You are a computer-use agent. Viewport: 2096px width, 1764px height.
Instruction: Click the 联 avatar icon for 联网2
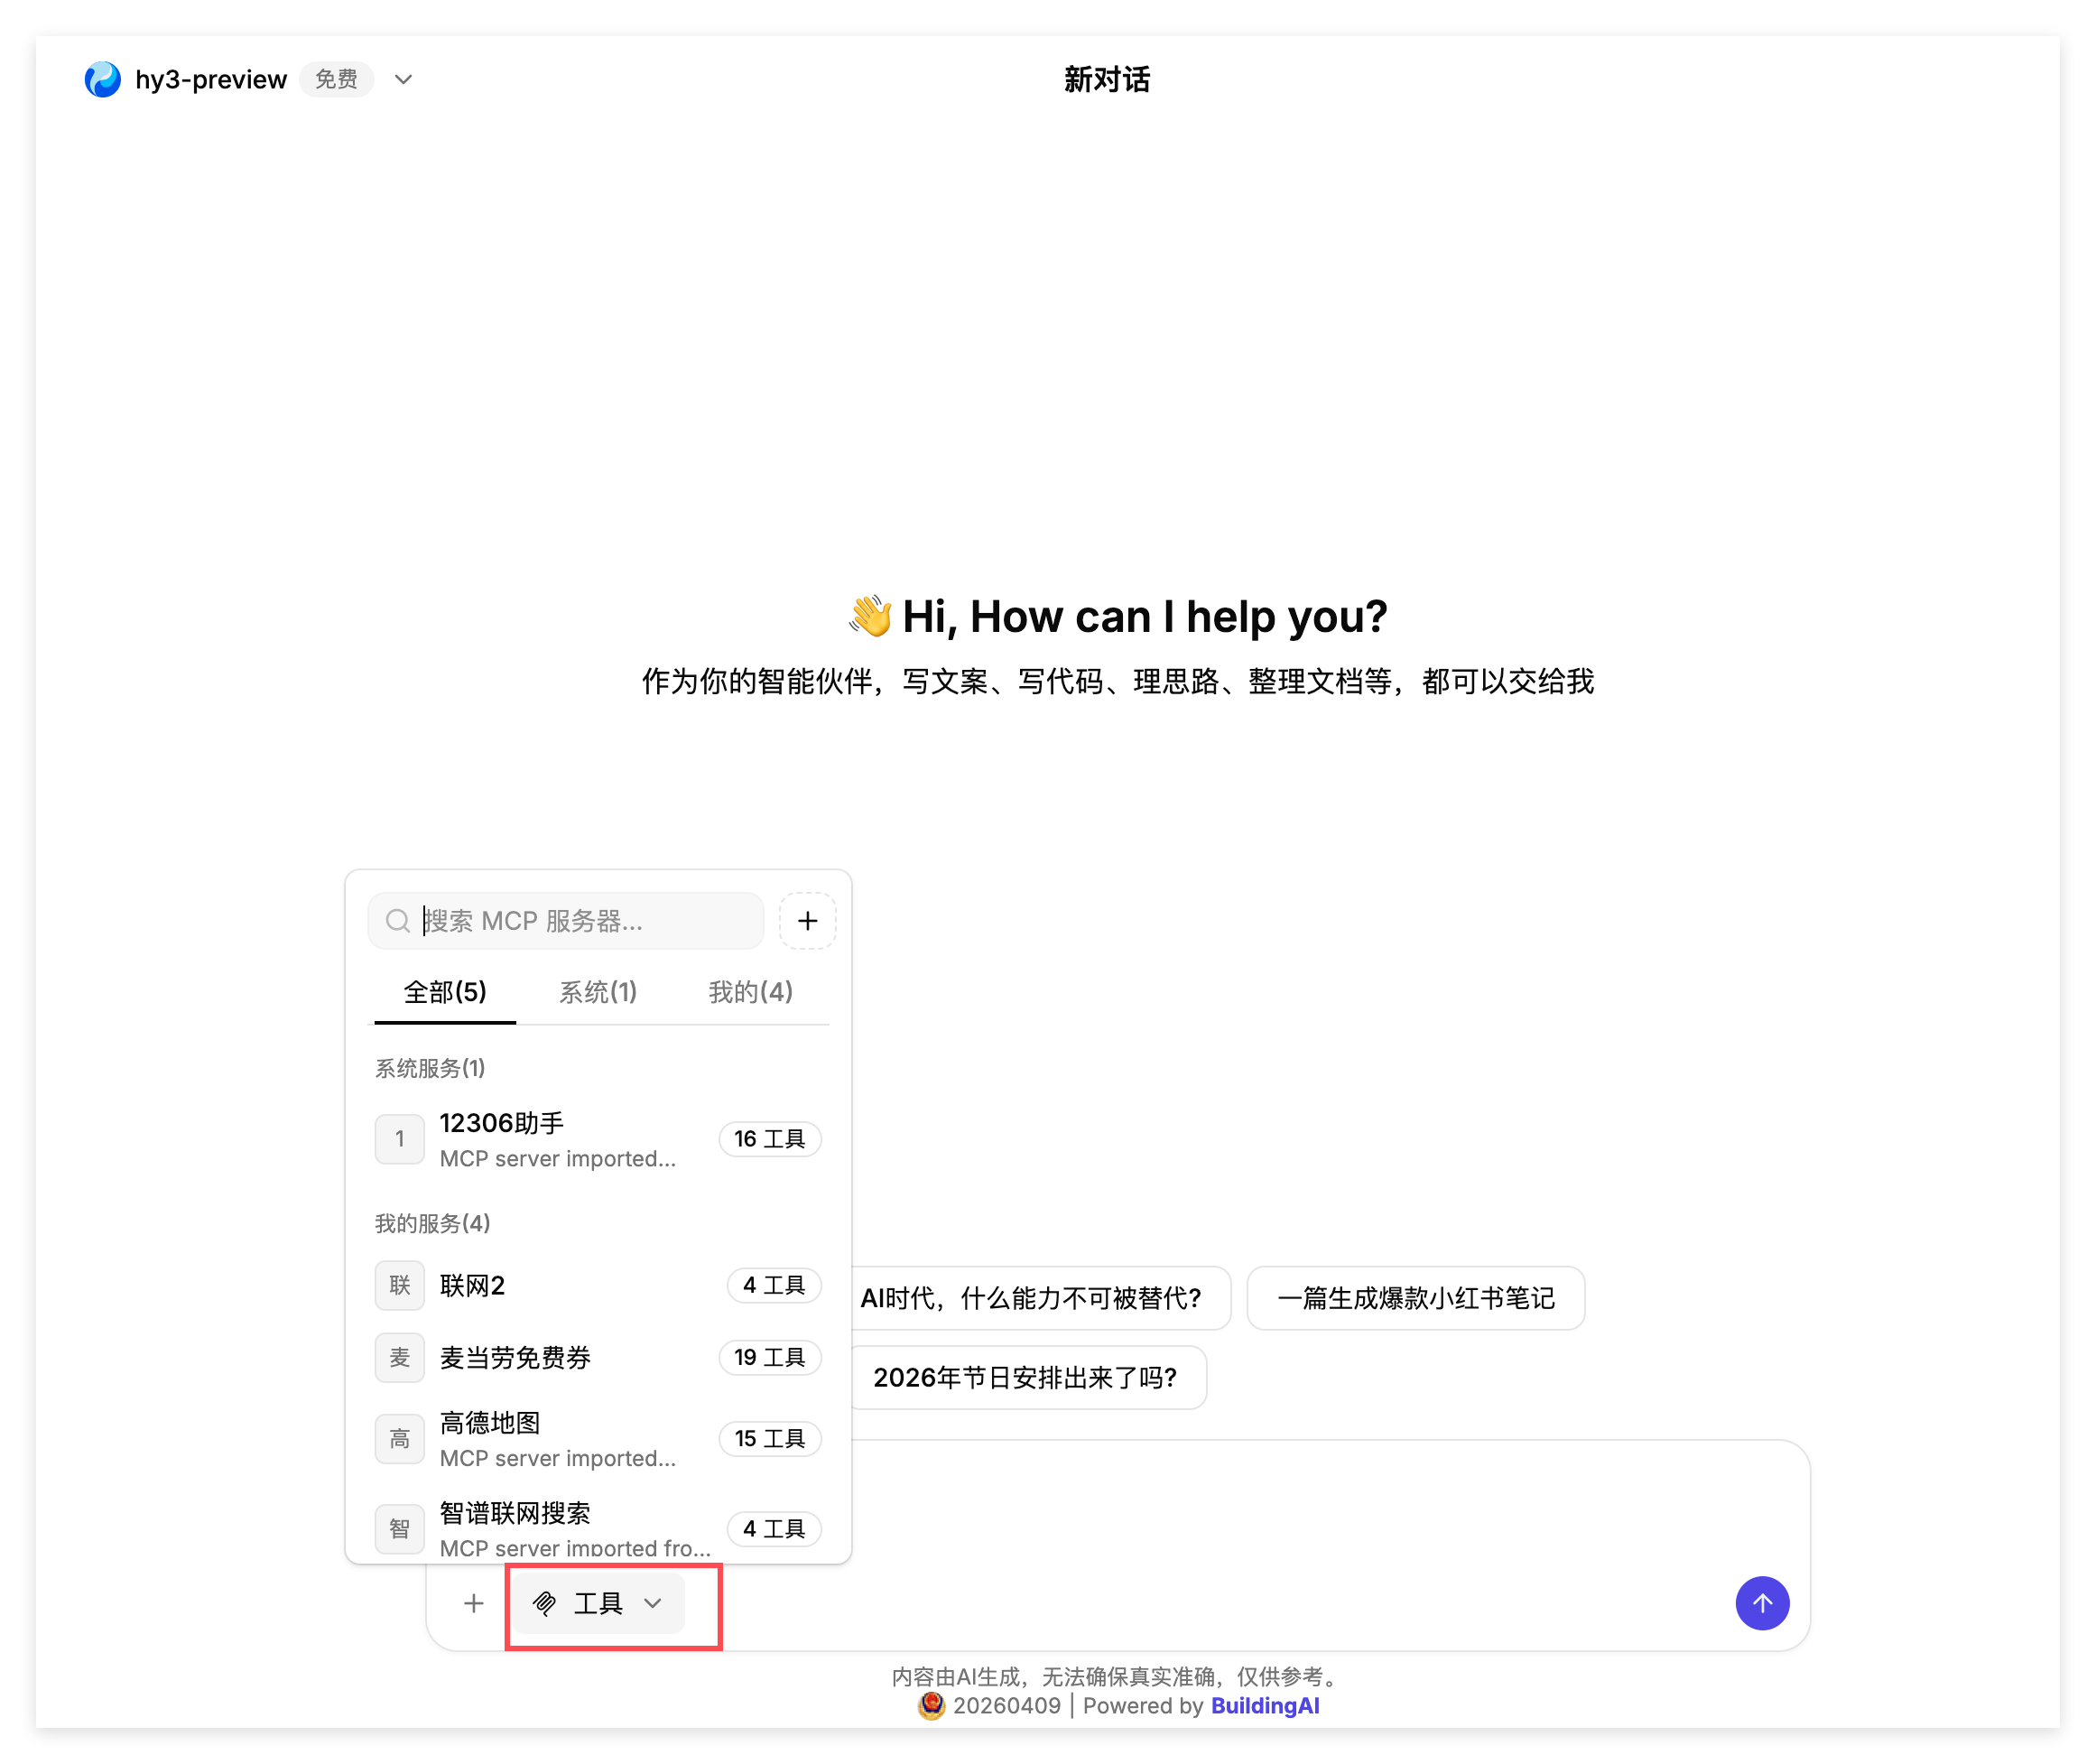[399, 1285]
